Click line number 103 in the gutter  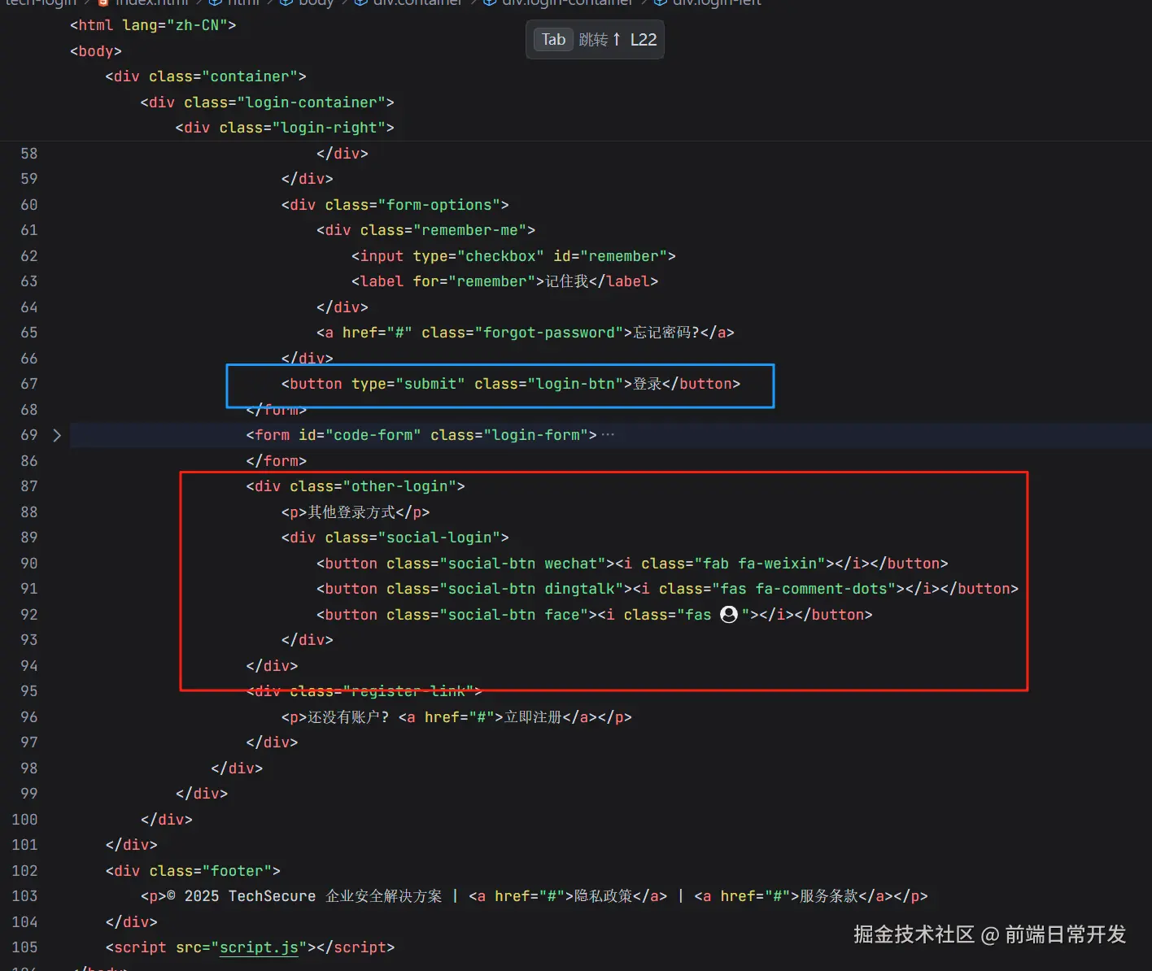pos(24,896)
